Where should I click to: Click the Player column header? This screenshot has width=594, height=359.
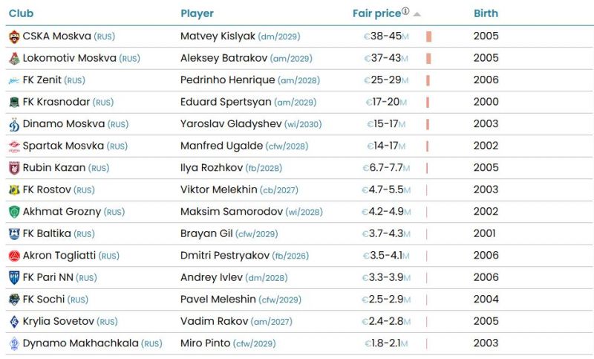click(197, 13)
